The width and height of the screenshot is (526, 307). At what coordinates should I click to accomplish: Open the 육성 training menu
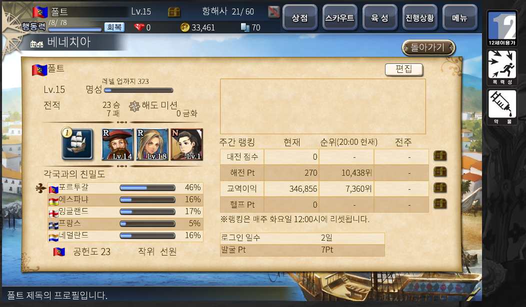(379, 18)
